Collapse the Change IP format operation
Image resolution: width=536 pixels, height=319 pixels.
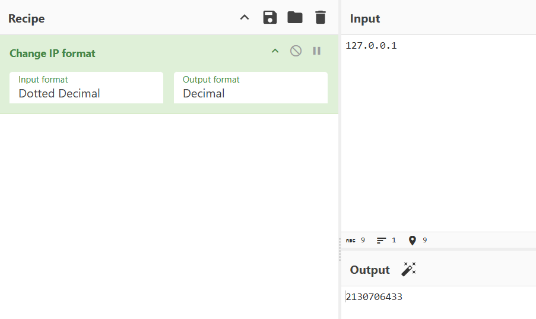[275, 51]
